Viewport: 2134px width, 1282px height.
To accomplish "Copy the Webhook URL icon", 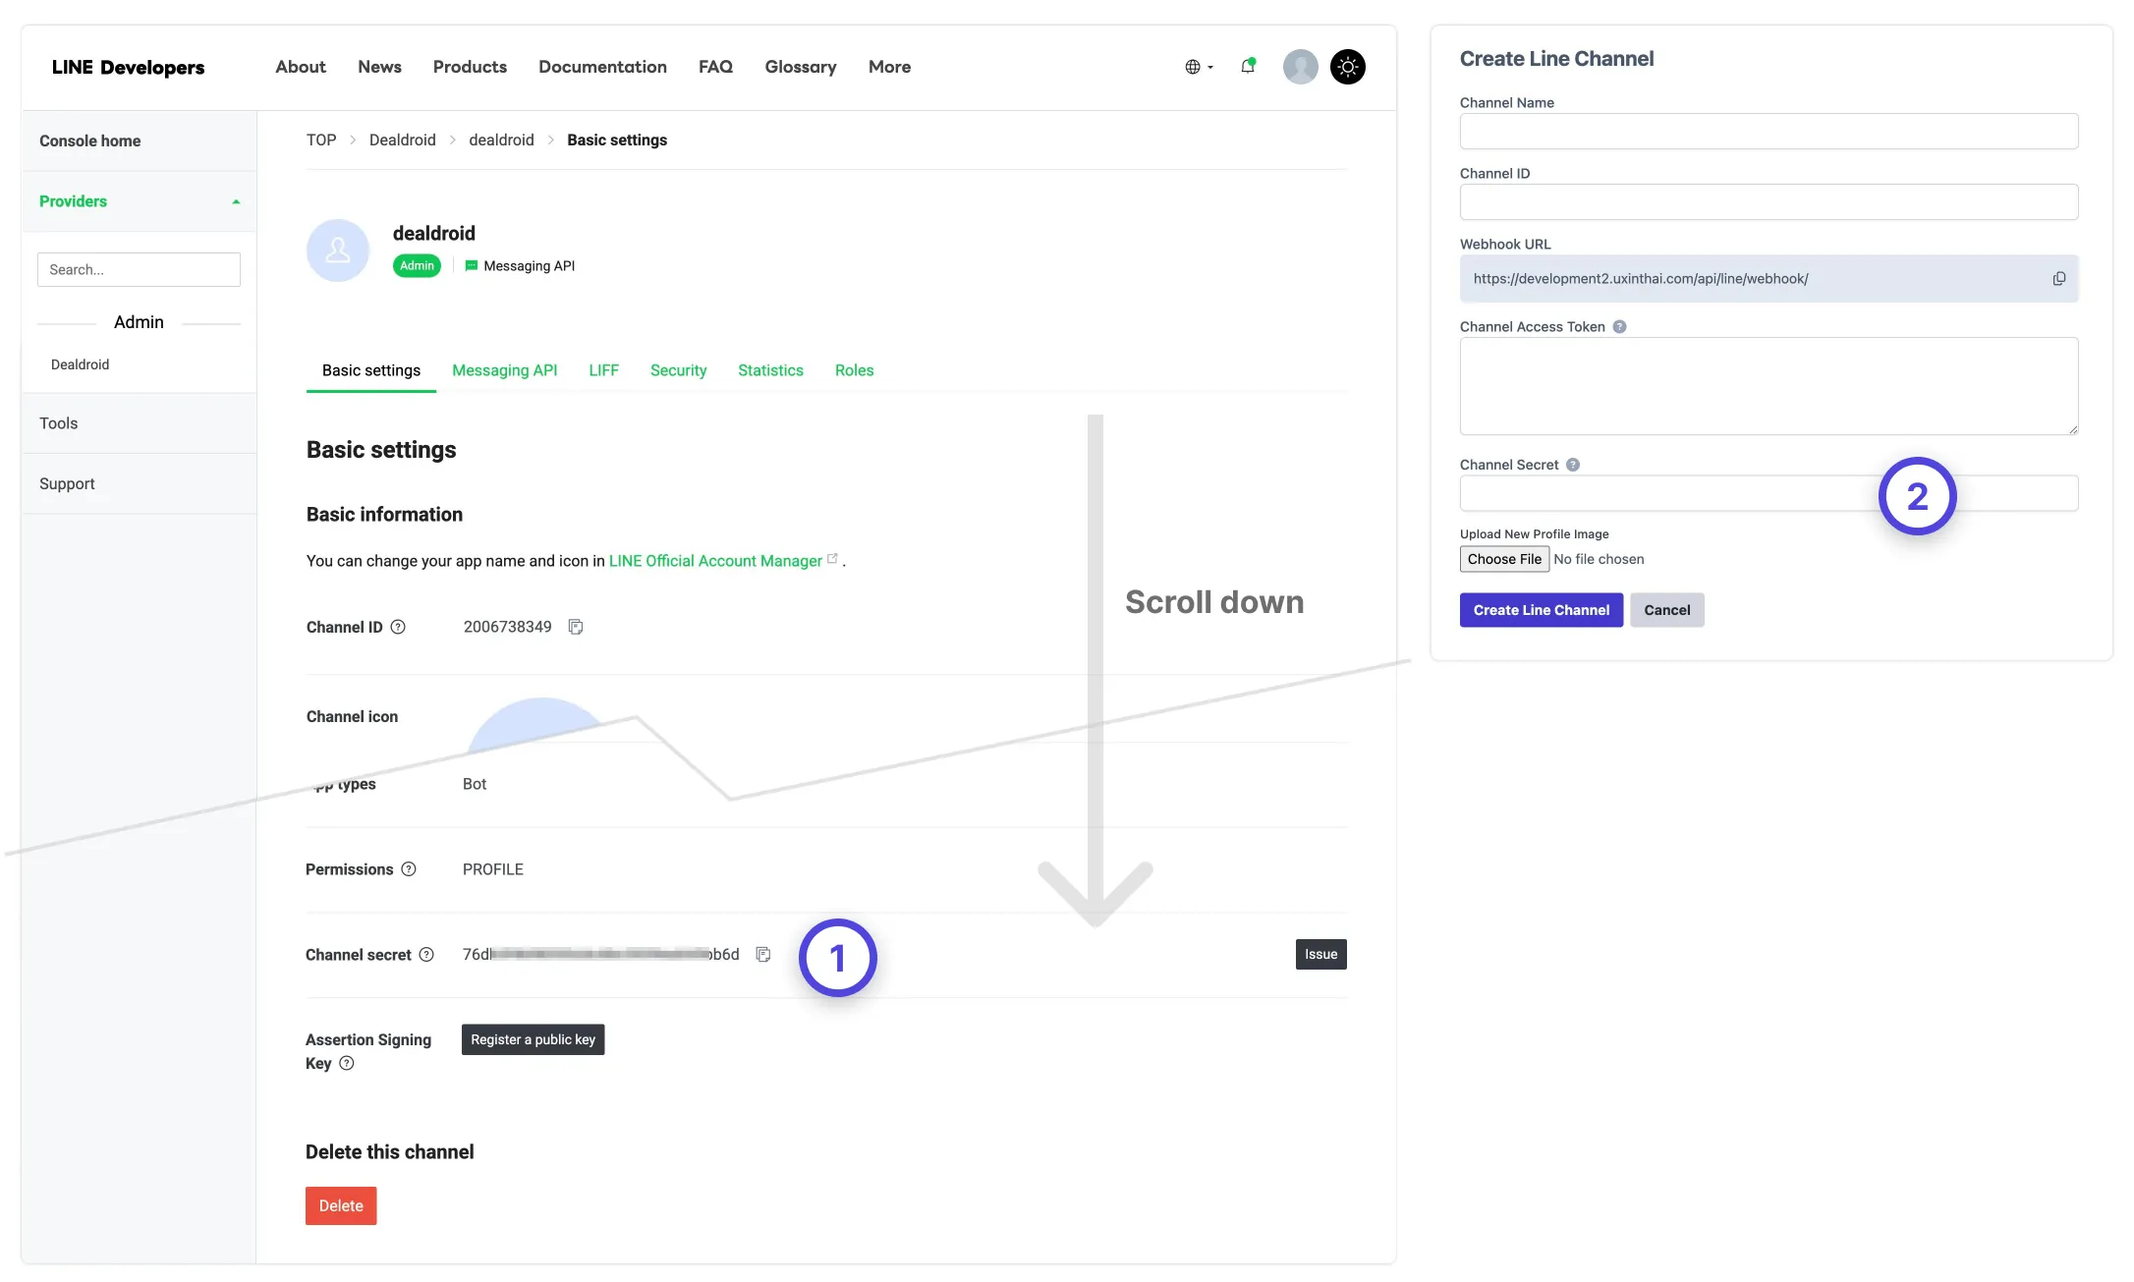I will click(x=2058, y=279).
